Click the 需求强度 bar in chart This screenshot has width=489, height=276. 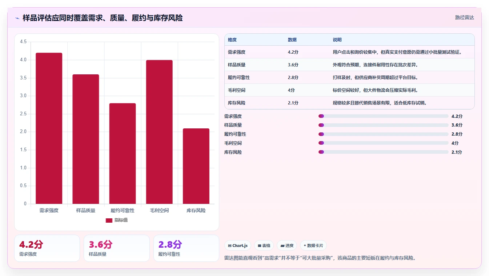[x=49, y=128]
